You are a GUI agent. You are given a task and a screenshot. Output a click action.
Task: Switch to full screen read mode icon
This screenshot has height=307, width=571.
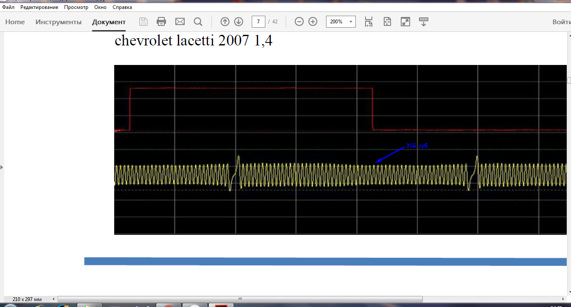405,22
